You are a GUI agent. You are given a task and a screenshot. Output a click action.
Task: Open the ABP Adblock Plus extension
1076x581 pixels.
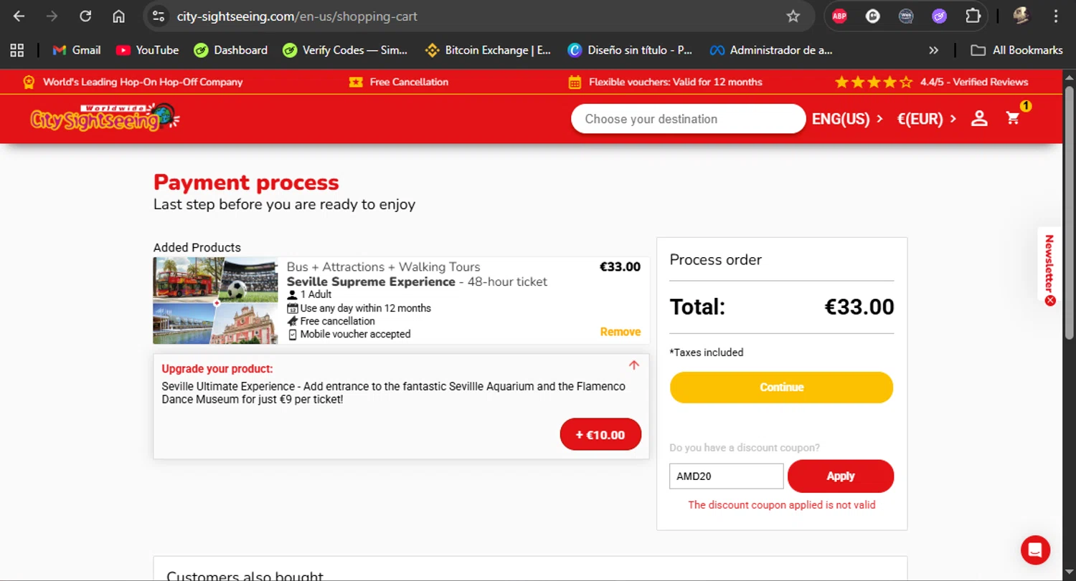click(x=839, y=16)
